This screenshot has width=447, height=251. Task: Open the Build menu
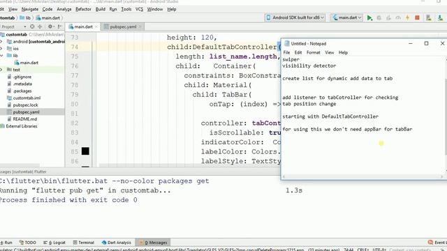point(101,9)
